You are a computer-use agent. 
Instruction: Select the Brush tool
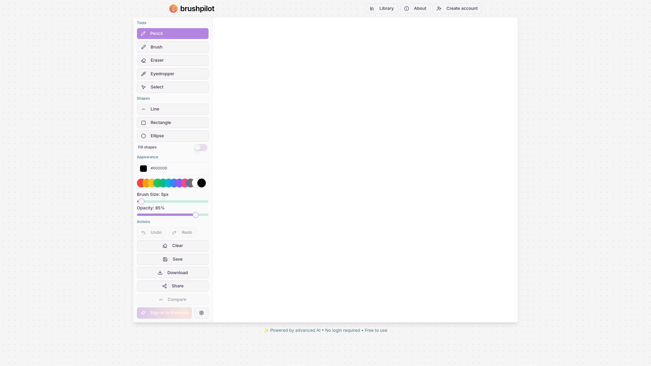173,47
